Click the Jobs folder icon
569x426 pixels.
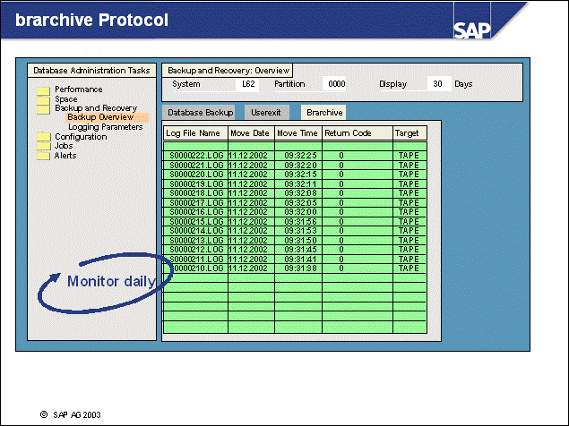[x=42, y=146]
